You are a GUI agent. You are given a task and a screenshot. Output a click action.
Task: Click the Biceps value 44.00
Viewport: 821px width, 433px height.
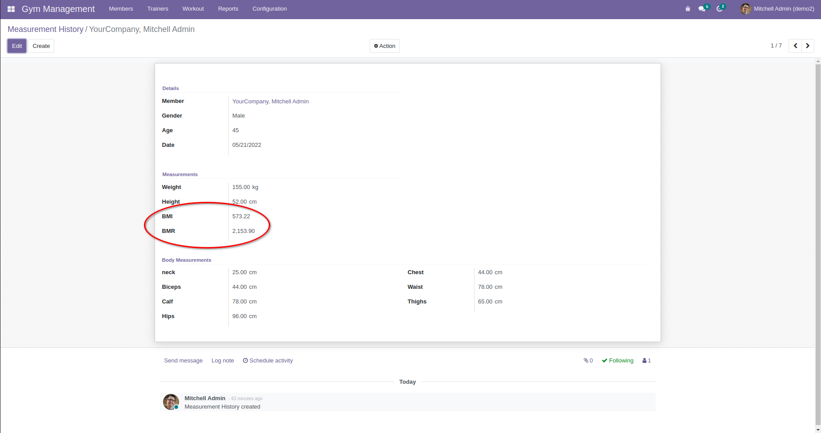(x=239, y=287)
